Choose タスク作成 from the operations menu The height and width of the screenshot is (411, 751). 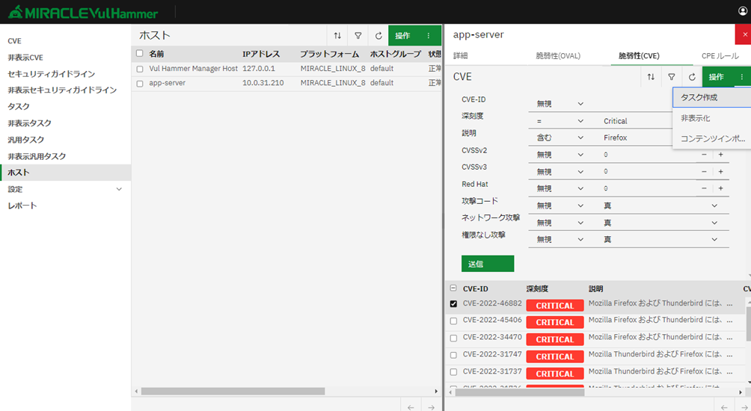pos(699,98)
